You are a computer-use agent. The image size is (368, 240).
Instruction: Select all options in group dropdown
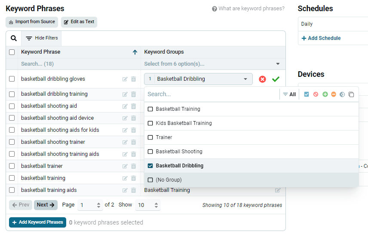(307, 94)
